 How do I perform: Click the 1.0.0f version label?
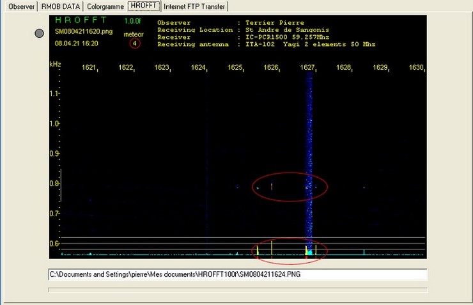click(132, 21)
